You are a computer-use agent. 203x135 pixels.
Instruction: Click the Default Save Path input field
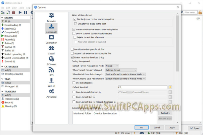click(143, 87)
